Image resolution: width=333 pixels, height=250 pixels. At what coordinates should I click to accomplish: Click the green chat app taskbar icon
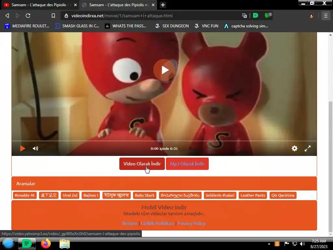(27, 243)
